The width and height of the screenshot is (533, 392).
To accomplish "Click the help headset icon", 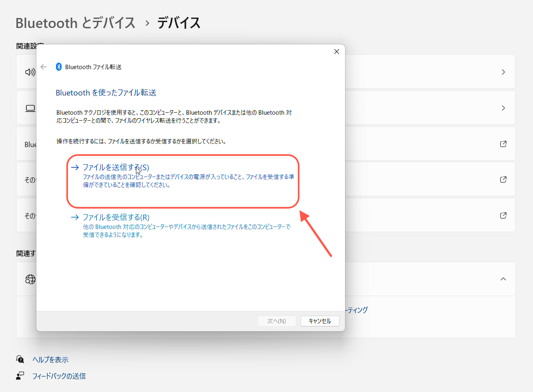I will point(20,359).
